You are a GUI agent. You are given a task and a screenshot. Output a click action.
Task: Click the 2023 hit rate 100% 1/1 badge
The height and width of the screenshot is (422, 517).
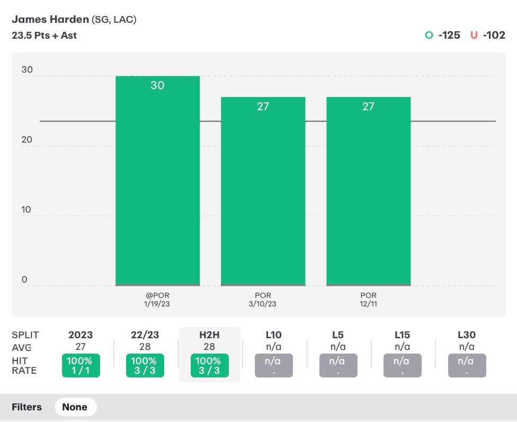click(x=81, y=366)
